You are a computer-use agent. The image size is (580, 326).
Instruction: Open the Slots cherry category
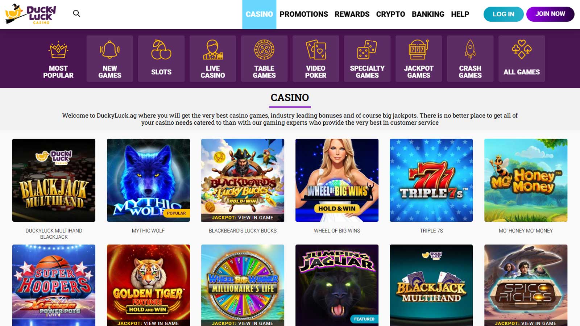point(161,59)
